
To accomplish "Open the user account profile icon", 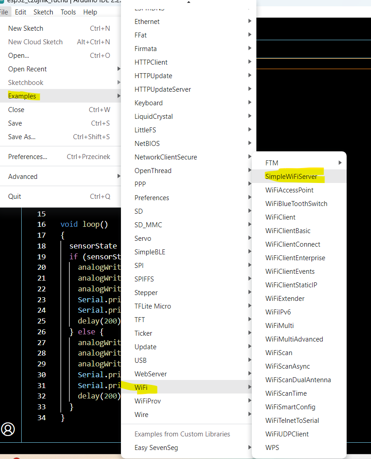I will pyautogui.click(x=8, y=429).
